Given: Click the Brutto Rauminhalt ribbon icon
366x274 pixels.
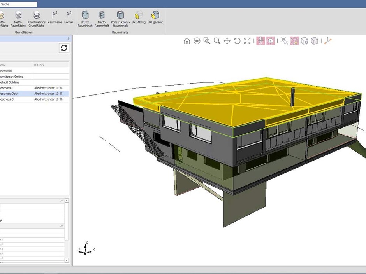Looking at the screenshot, I should tap(85, 16).
